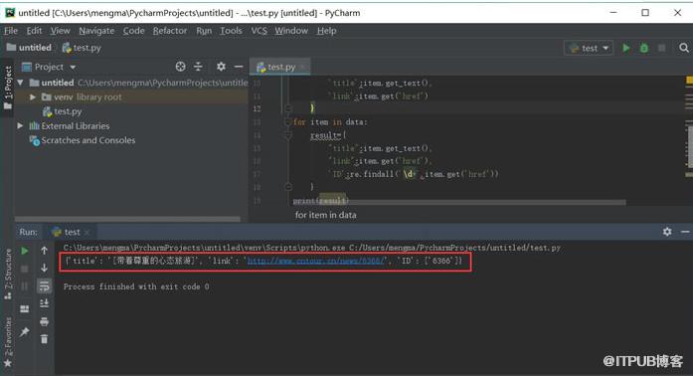The width and height of the screenshot is (693, 376).
Task: Toggle soft-wrap in the Run console
Action: [x=44, y=285]
